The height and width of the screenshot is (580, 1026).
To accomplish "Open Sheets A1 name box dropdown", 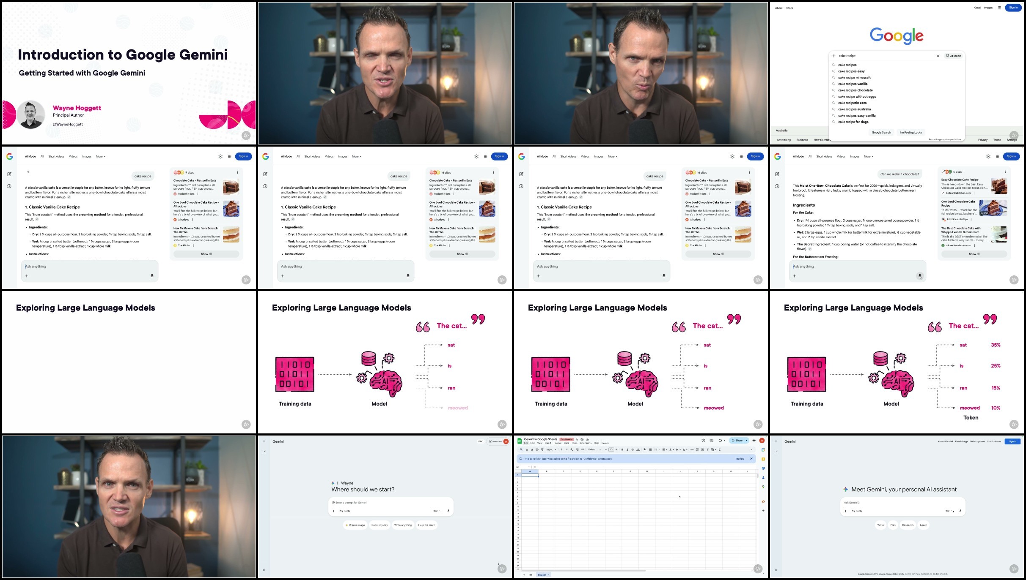I will coord(529,467).
